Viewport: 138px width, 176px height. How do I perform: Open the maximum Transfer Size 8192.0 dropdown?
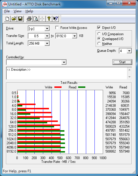[x=74, y=36]
